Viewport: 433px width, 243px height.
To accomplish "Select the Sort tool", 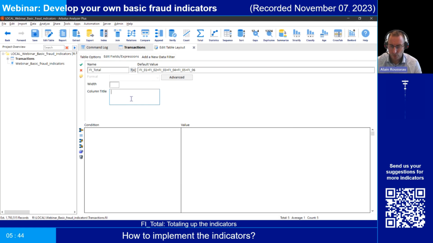I will click(241, 35).
